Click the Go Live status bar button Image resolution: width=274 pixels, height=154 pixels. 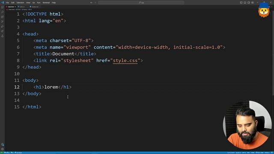259,153
